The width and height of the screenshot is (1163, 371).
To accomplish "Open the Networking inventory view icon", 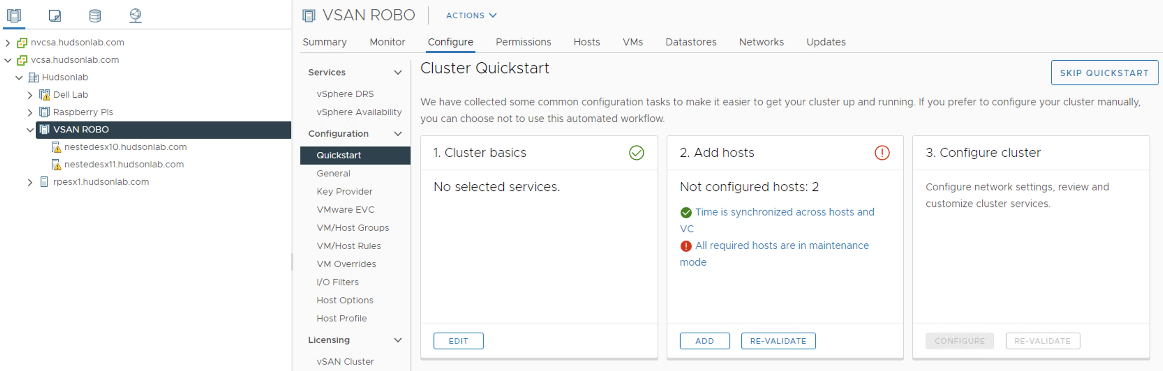I will point(135,16).
